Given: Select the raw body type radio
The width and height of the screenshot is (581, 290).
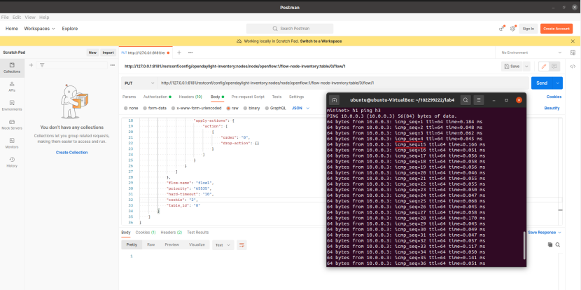Looking at the screenshot, I should point(229,109).
